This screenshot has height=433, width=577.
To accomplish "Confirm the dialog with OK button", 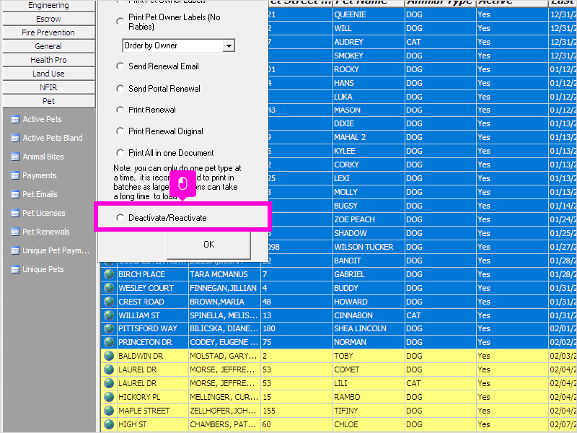I will click(x=208, y=245).
